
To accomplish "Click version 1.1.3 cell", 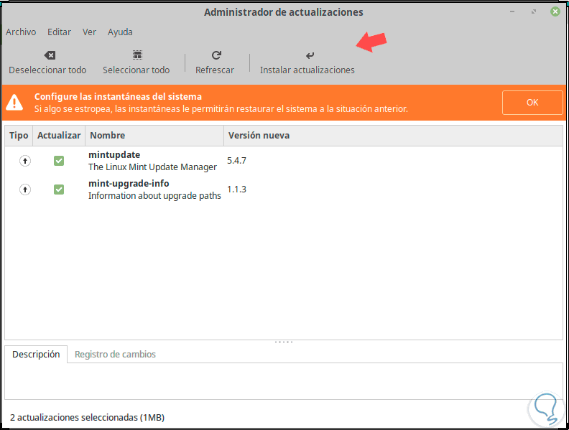I will 236,190.
